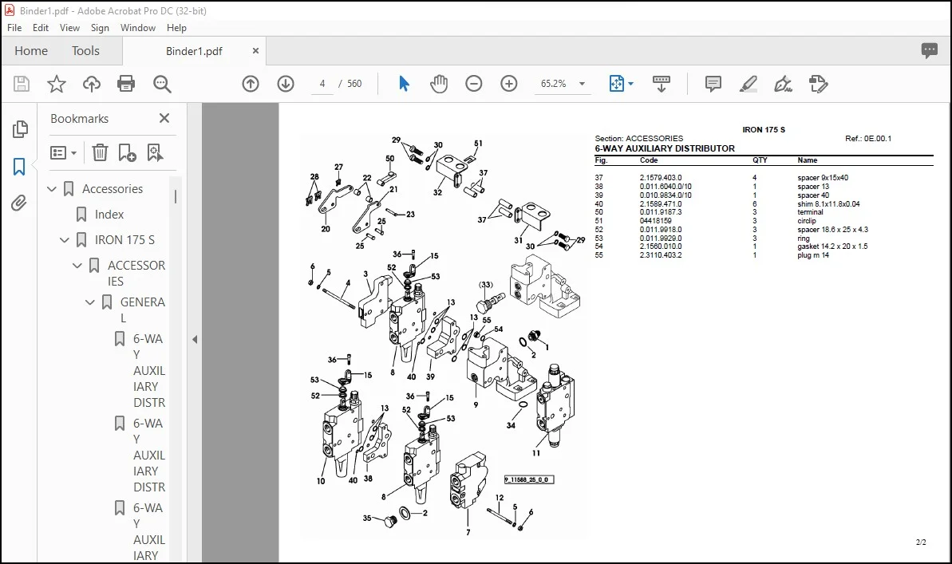Image resolution: width=952 pixels, height=564 pixels.
Task: Add a new bookmark
Action: 127,152
